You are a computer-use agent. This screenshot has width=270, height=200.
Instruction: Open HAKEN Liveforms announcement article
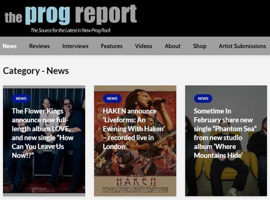(134, 129)
